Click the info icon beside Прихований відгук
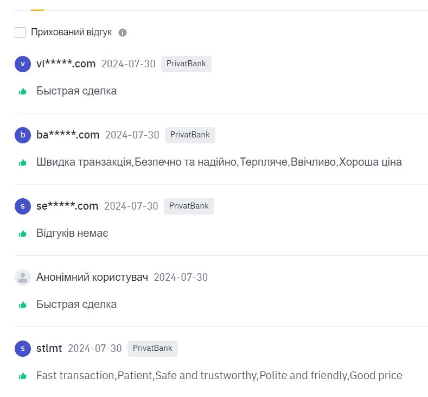The height and width of the screenshot is (397, 428). click(123, 33)
